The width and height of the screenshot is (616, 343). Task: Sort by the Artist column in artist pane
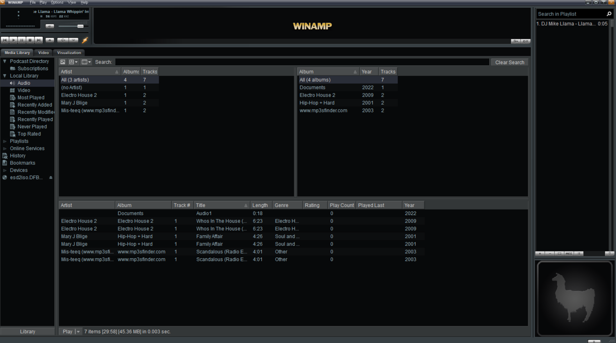(90, 72)
